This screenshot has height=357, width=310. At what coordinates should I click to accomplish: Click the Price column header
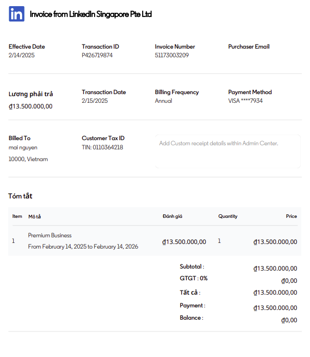coord(291,216)
